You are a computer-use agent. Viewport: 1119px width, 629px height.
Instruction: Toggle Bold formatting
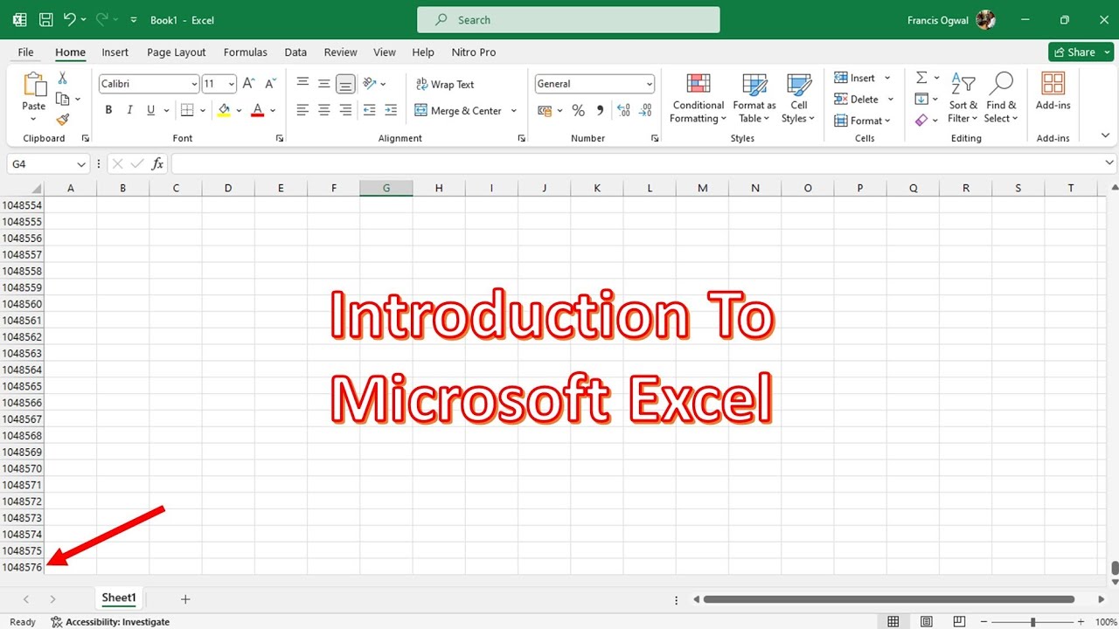(108, 110)
